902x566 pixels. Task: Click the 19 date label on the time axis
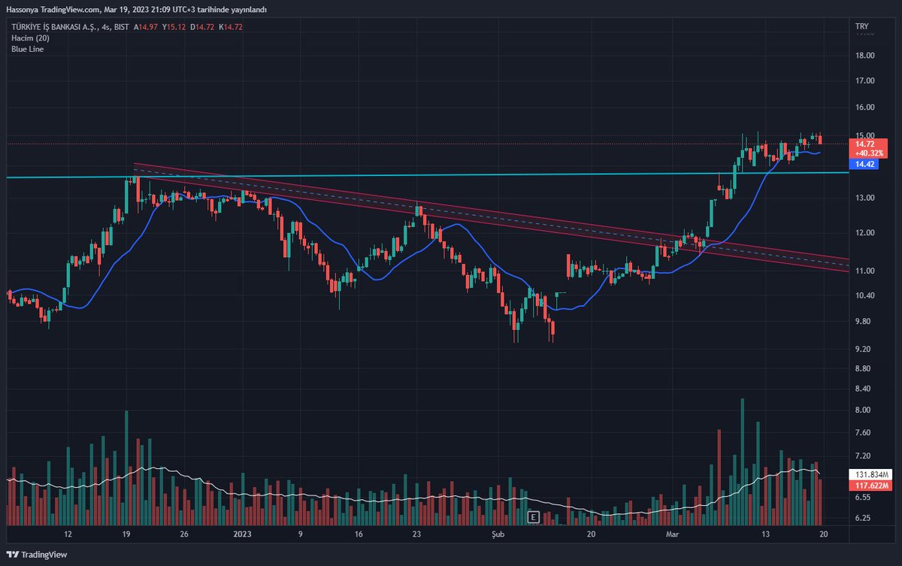pos(126,534)
